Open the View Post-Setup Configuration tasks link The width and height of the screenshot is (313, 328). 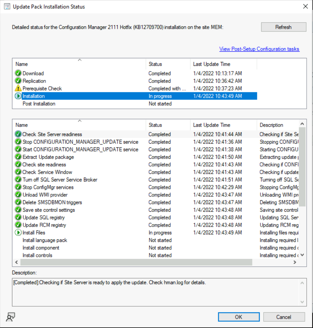coord(259,49)
